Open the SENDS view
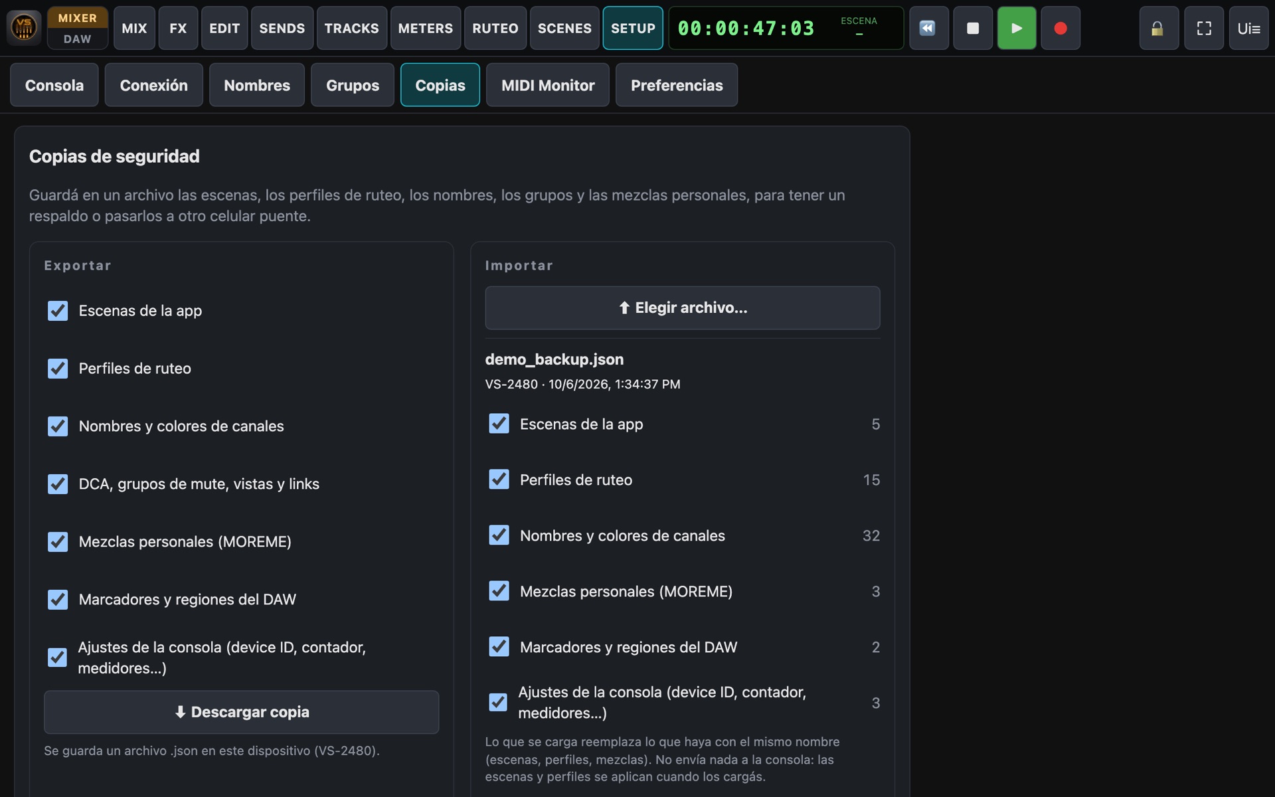 click(282, 28)
